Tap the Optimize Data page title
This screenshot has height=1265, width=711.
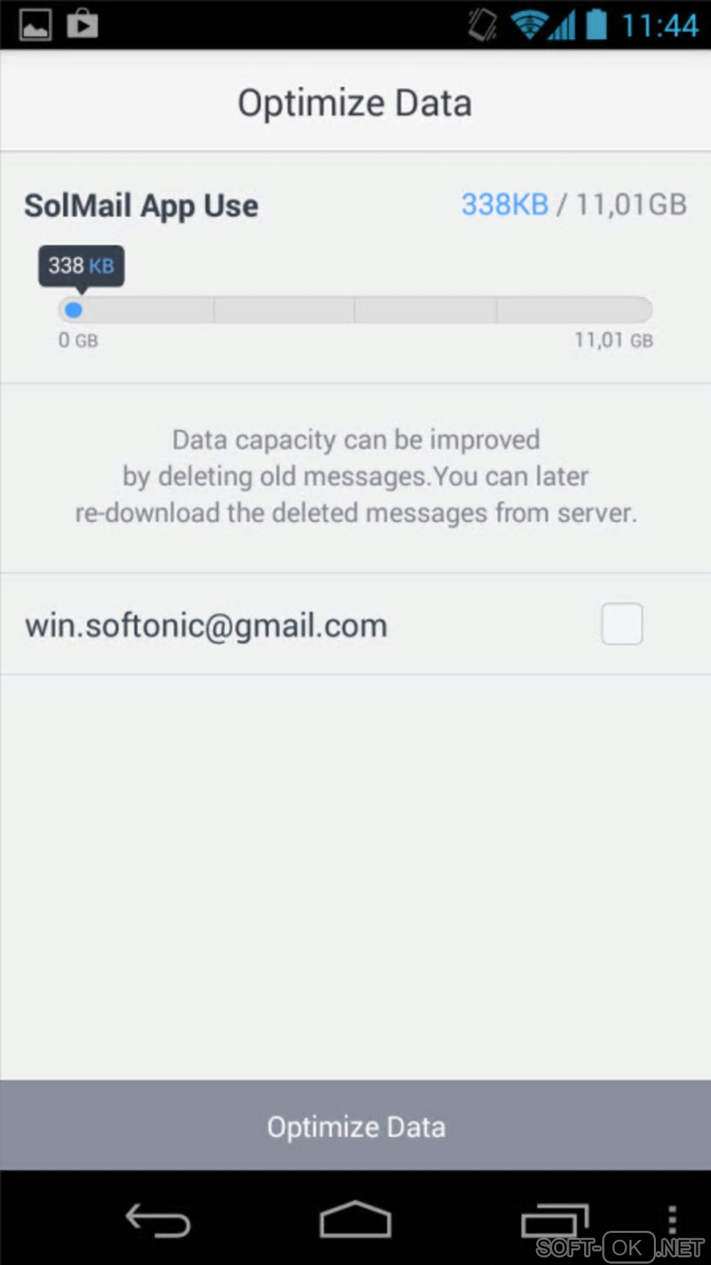(x=355, y=103)
